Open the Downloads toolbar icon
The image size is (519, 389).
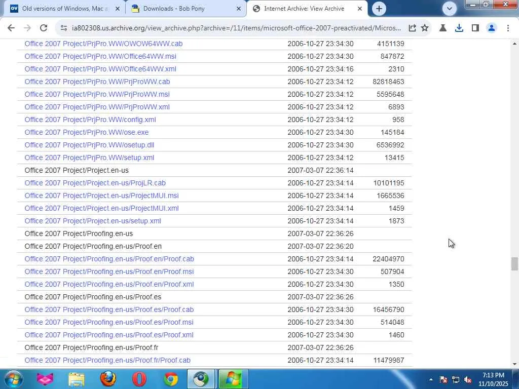coord(459,28)
